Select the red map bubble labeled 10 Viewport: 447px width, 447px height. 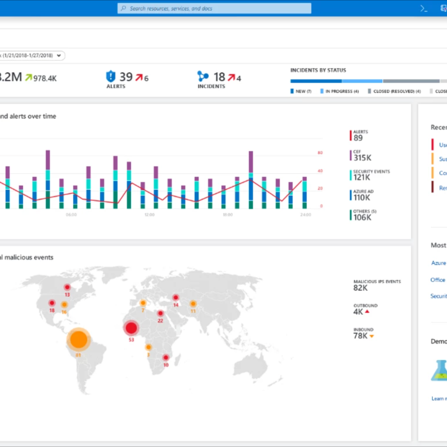(166, 358)
